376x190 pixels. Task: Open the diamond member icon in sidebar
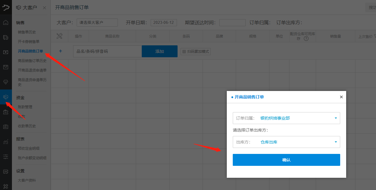pos(6,82)
